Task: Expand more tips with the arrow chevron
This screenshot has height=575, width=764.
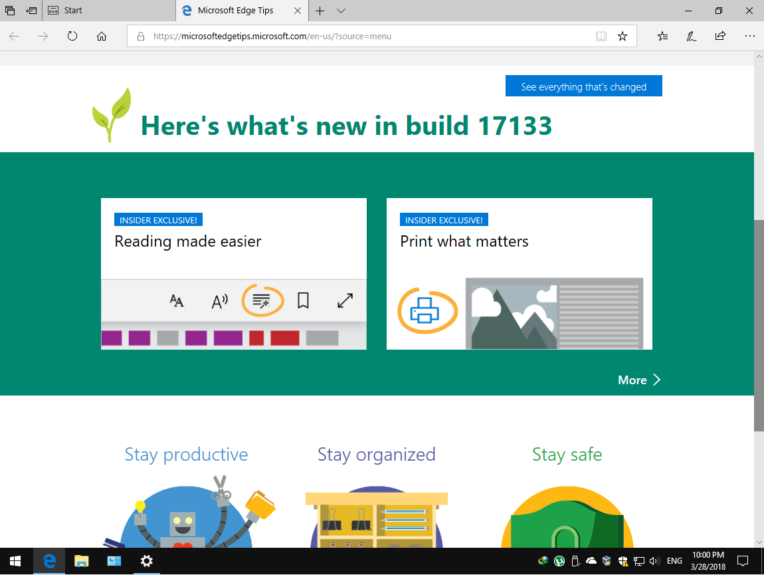Action: pyautogui.click(x=657, y=380)
